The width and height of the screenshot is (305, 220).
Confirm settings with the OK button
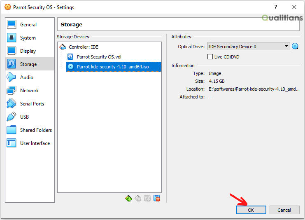click(x=251, y=210)
